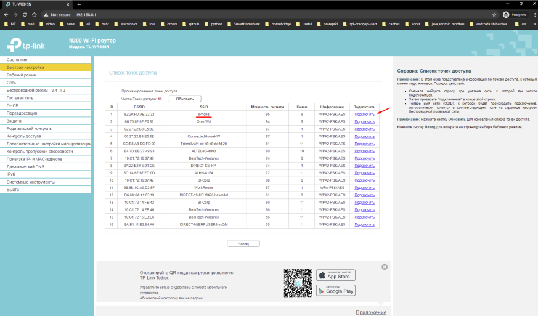Viewport: 538px width, 316px height.
Task: Open the electronics bookmark folder
Action: click(126, 24)
